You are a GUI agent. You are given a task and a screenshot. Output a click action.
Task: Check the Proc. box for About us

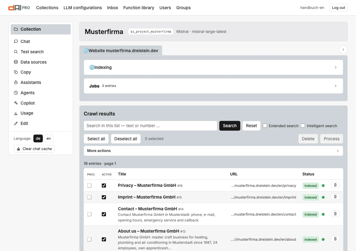click(x=89, y=239)
